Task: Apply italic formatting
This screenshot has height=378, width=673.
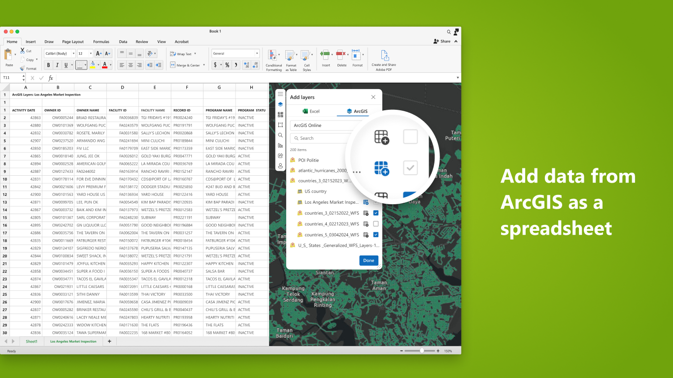Action: 57,65
